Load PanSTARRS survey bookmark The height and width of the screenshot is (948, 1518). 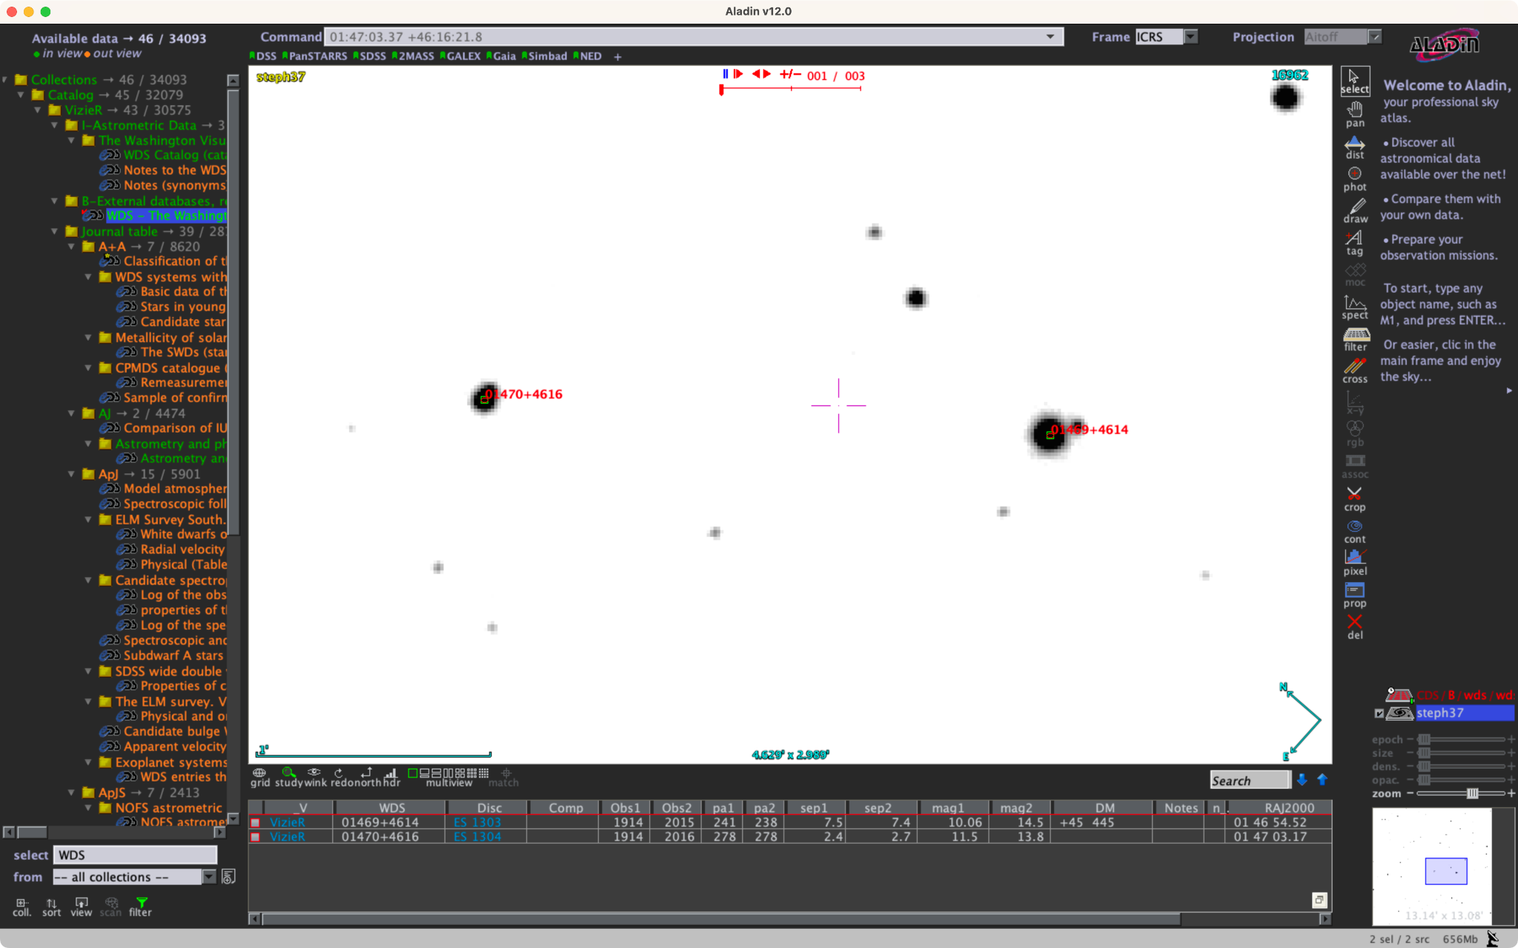pos(315,56)
